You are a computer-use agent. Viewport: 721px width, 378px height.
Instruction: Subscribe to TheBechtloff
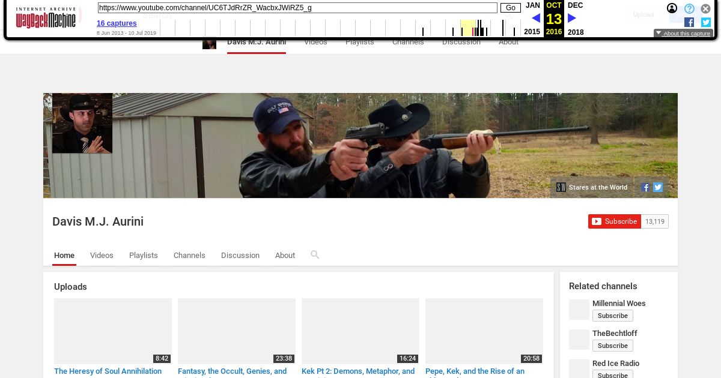(x=613, y=346)
